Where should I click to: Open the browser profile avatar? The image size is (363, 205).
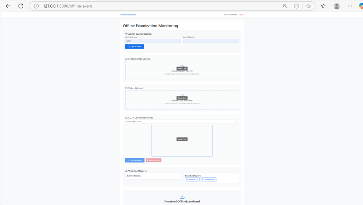point(337,6)
